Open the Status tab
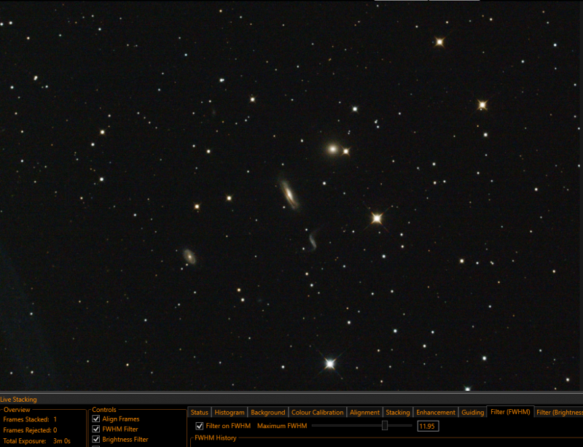Image resolution: width=583 pixels, height=447 pixels. coord(199,413)
